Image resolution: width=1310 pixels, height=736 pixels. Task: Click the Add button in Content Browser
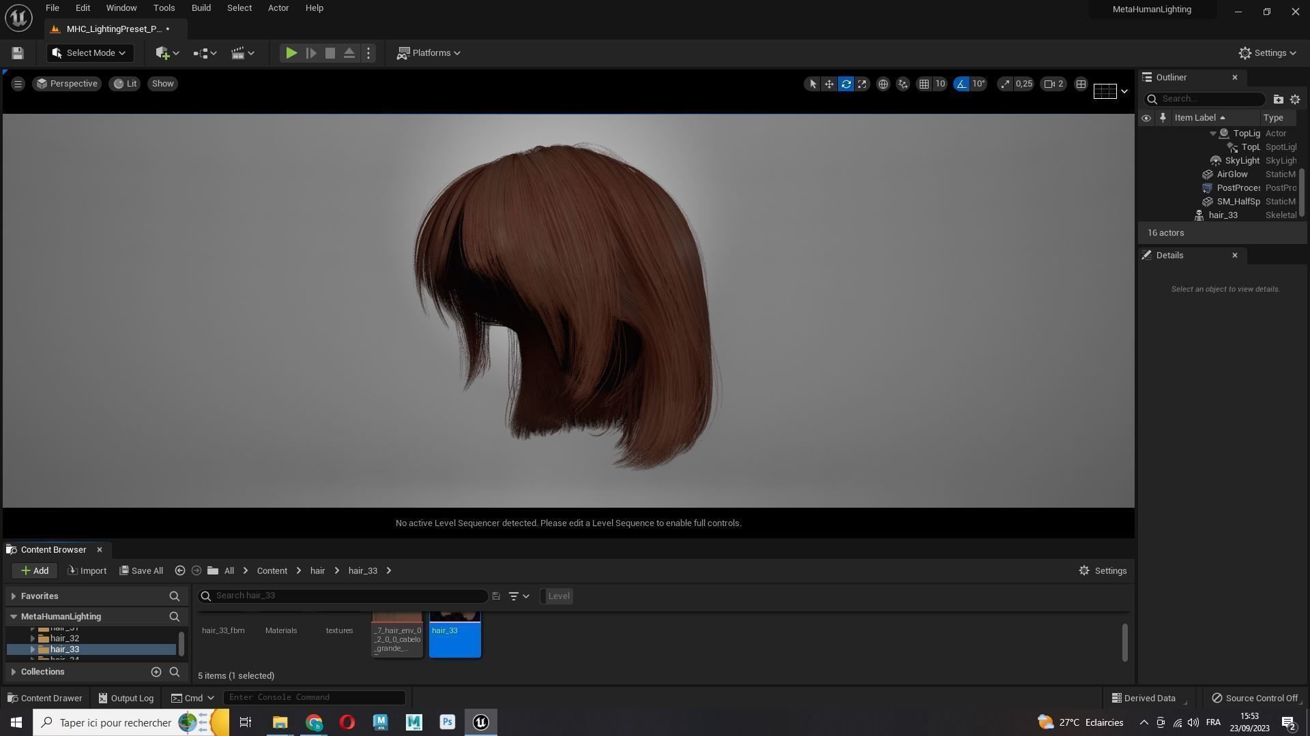34,571
